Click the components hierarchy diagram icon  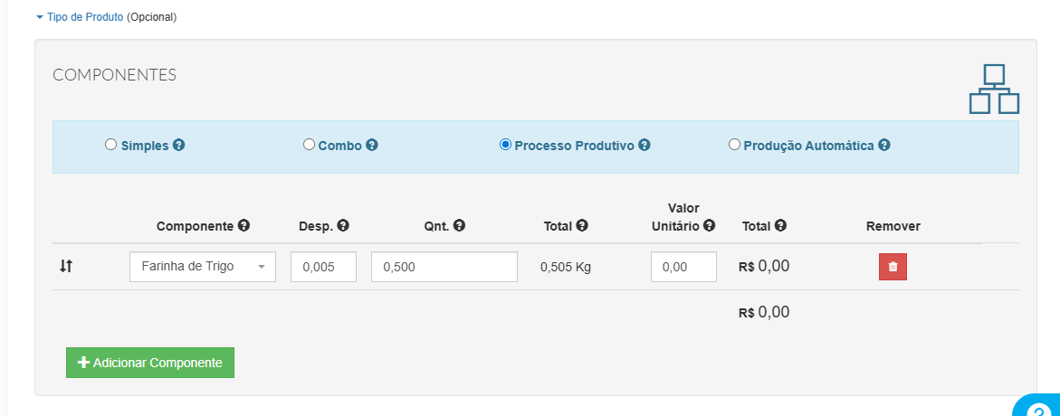(994, 90)
